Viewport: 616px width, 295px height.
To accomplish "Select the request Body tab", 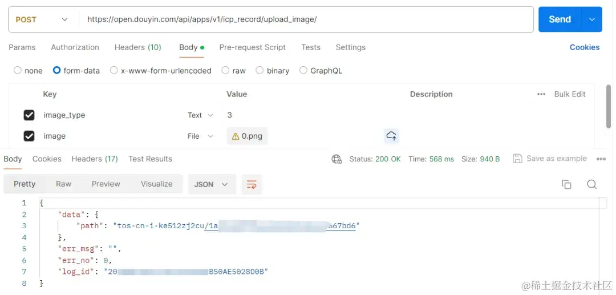I will [192, 47].
